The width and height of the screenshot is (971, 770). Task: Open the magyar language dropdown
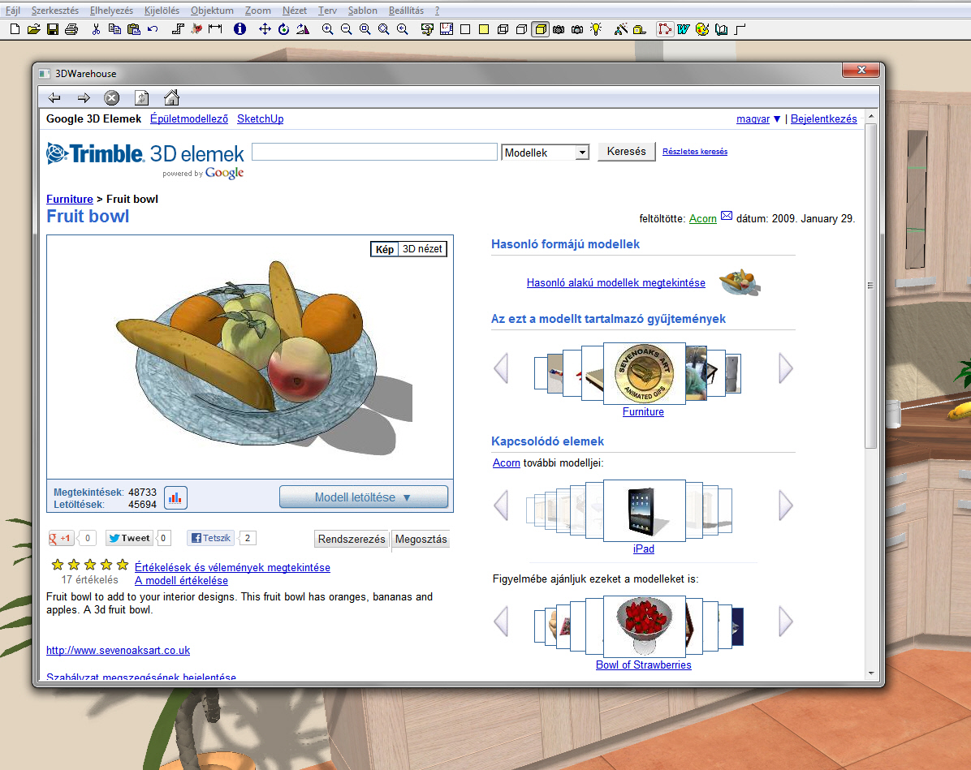(758, 119)
